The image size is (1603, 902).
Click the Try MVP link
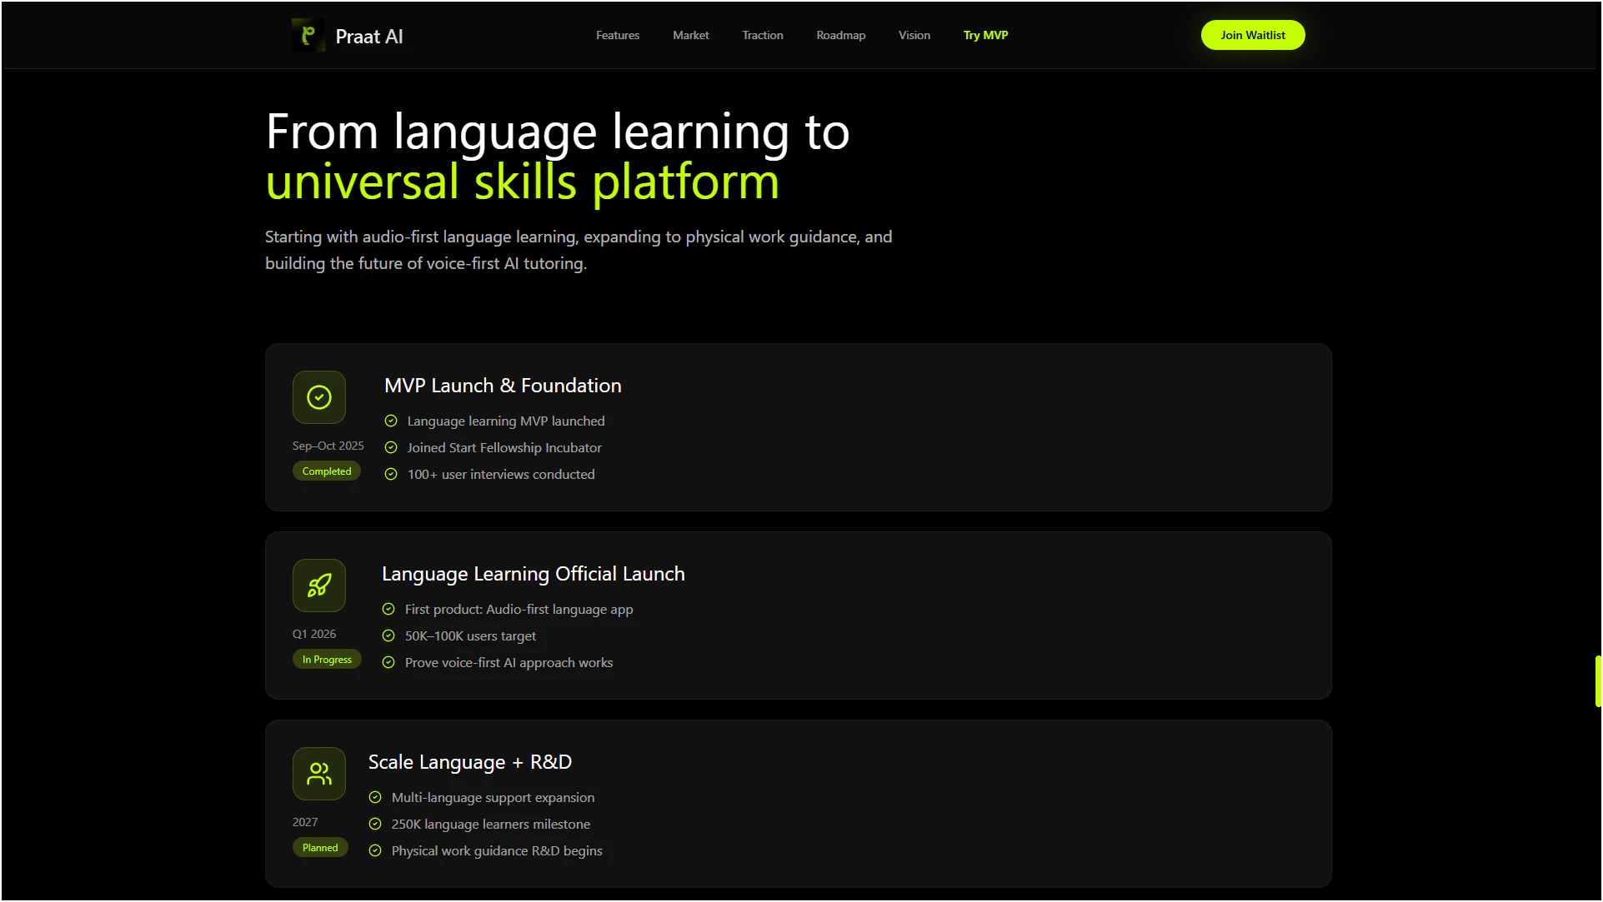(x=985, y=35)
